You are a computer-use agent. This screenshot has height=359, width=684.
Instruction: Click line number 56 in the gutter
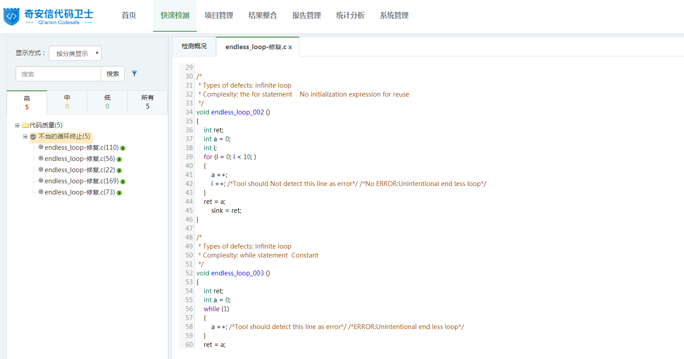tap(189, 309)
